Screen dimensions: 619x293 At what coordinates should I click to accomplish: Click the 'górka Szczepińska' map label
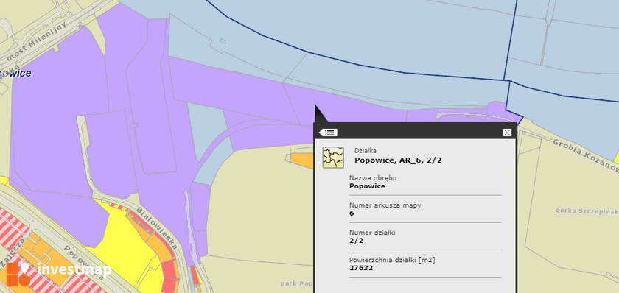587,211
